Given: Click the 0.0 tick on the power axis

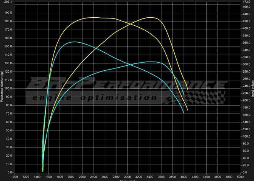Looking at the screenshot, I should coord(9,173).
